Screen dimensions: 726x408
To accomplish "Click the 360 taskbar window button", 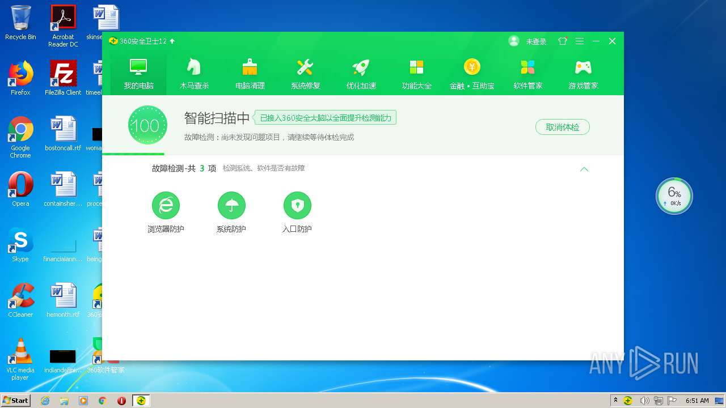I will click(141, 401).
